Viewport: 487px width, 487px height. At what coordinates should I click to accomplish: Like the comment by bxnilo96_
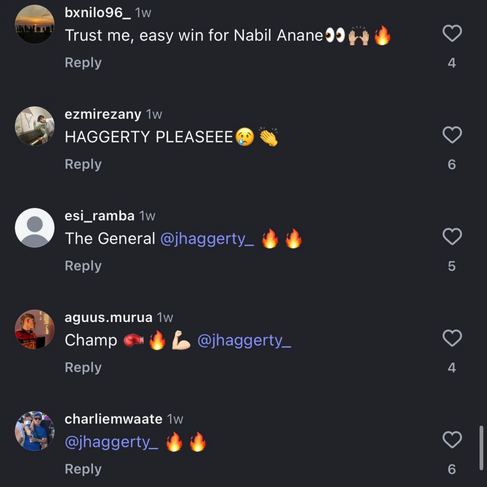[x=452, y=33]
